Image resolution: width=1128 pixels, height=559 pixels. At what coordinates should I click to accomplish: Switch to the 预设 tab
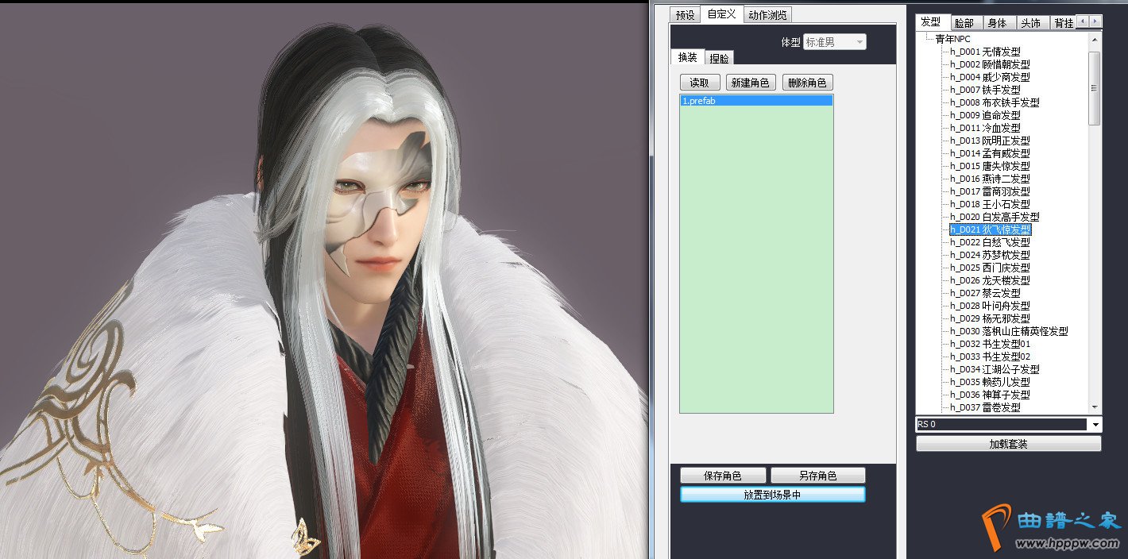pos(685,15)
